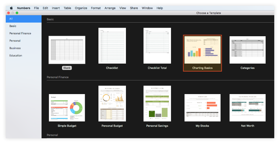This screenshot has height=144, width=280.
Task: Click the green zoom window button
Action: click(x=17, y=13)
